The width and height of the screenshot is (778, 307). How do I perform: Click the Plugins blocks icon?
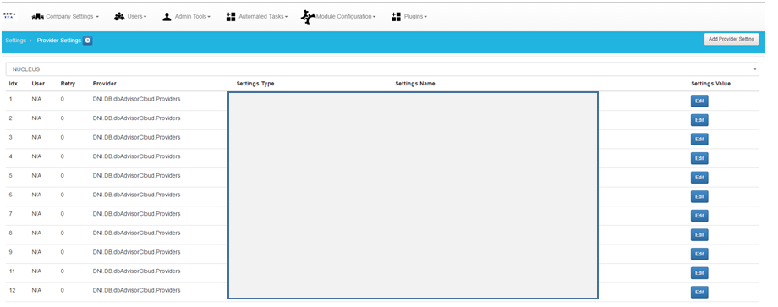tap(396, 17)
